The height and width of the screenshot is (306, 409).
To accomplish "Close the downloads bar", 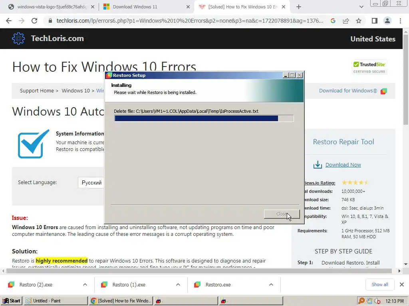I will [402, 284].
